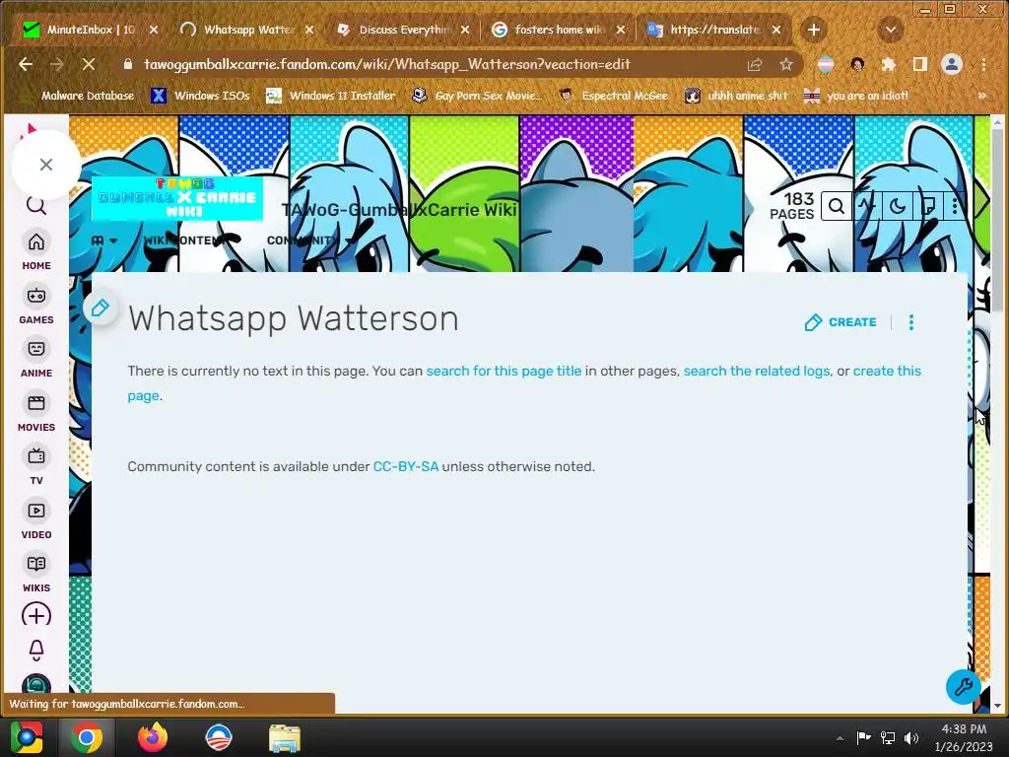
Task: Open the page actions dots beside Create
Action: click(911, 322)
